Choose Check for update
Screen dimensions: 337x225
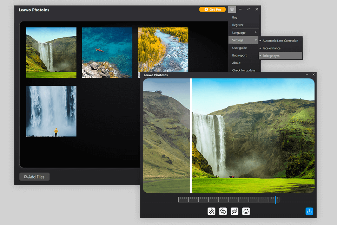click(x=244, y=70)
